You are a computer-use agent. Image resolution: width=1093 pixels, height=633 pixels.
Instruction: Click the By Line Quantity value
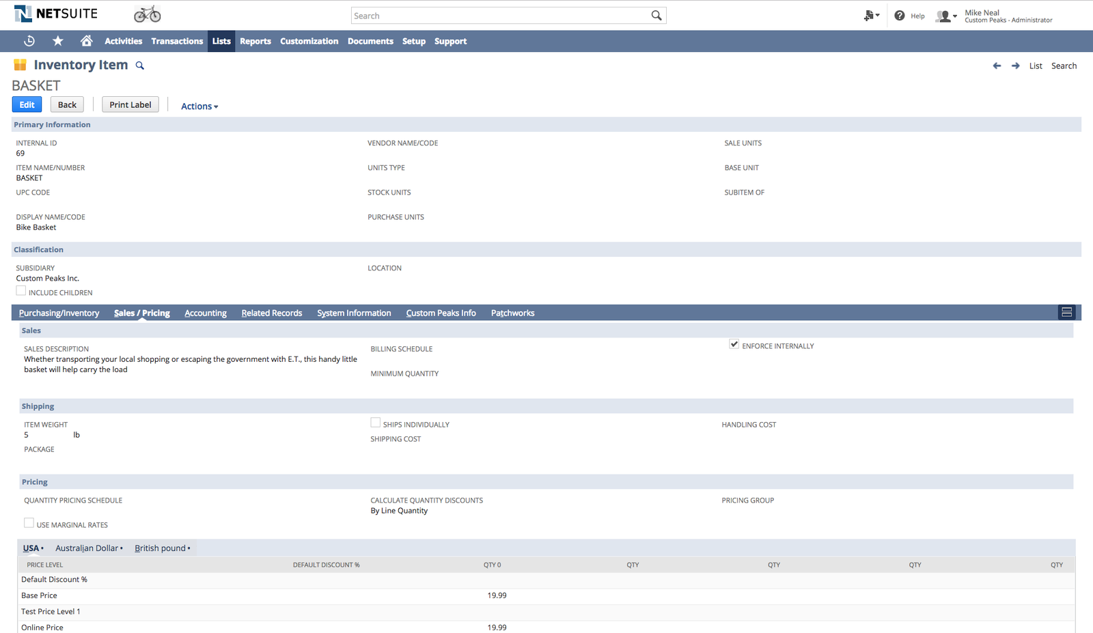point(399,511)
